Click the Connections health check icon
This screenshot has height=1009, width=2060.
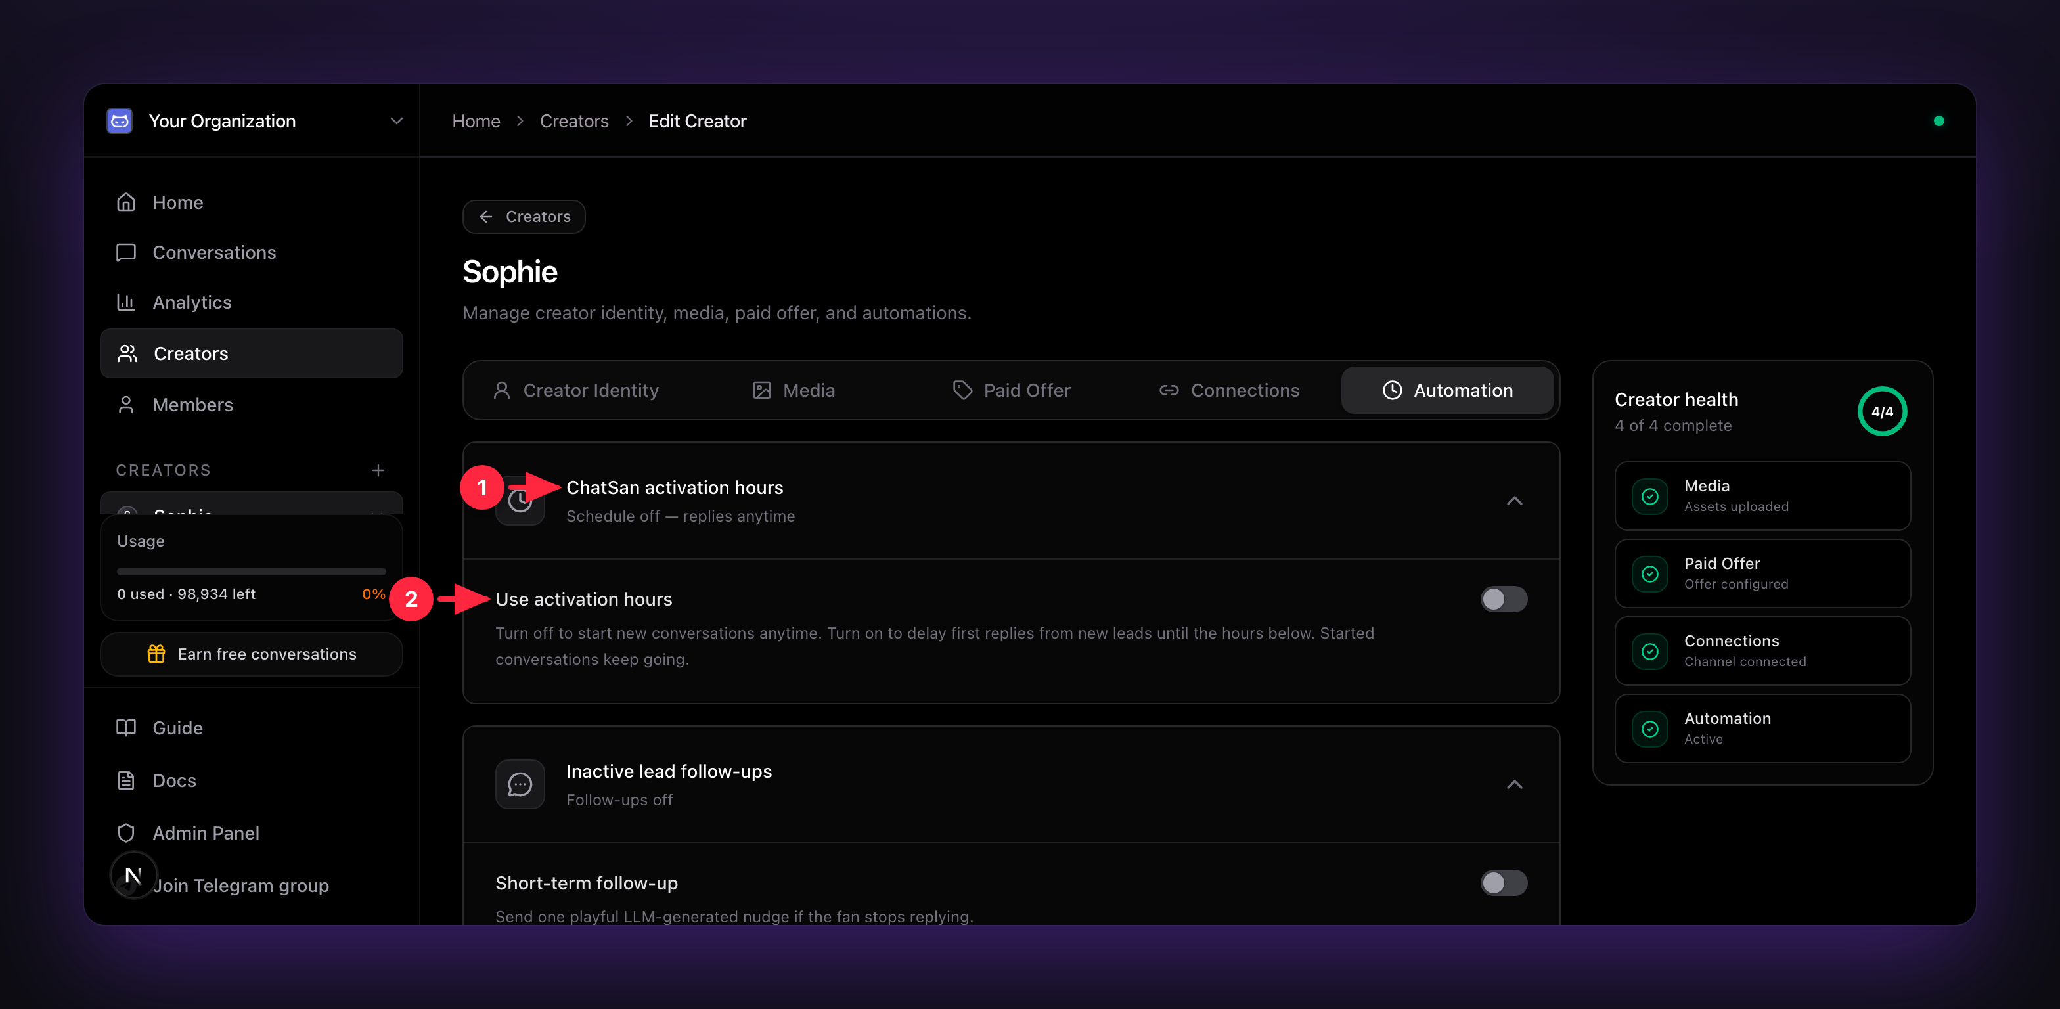1649,652
